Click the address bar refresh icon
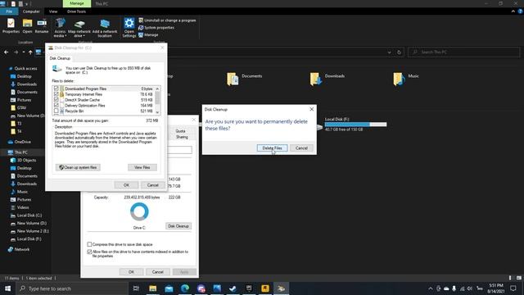Screen dimensions: 524x295 pos(399,52)
